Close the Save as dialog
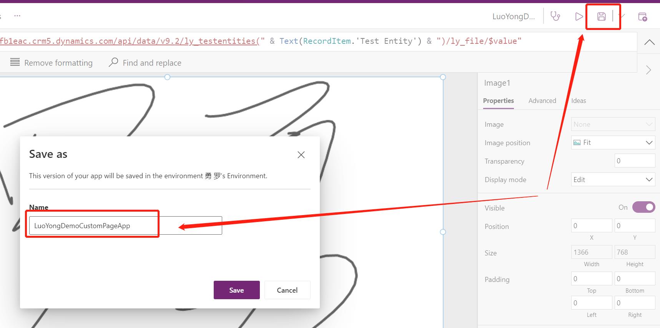The image size is (660, 328). (x=301, y=155)
